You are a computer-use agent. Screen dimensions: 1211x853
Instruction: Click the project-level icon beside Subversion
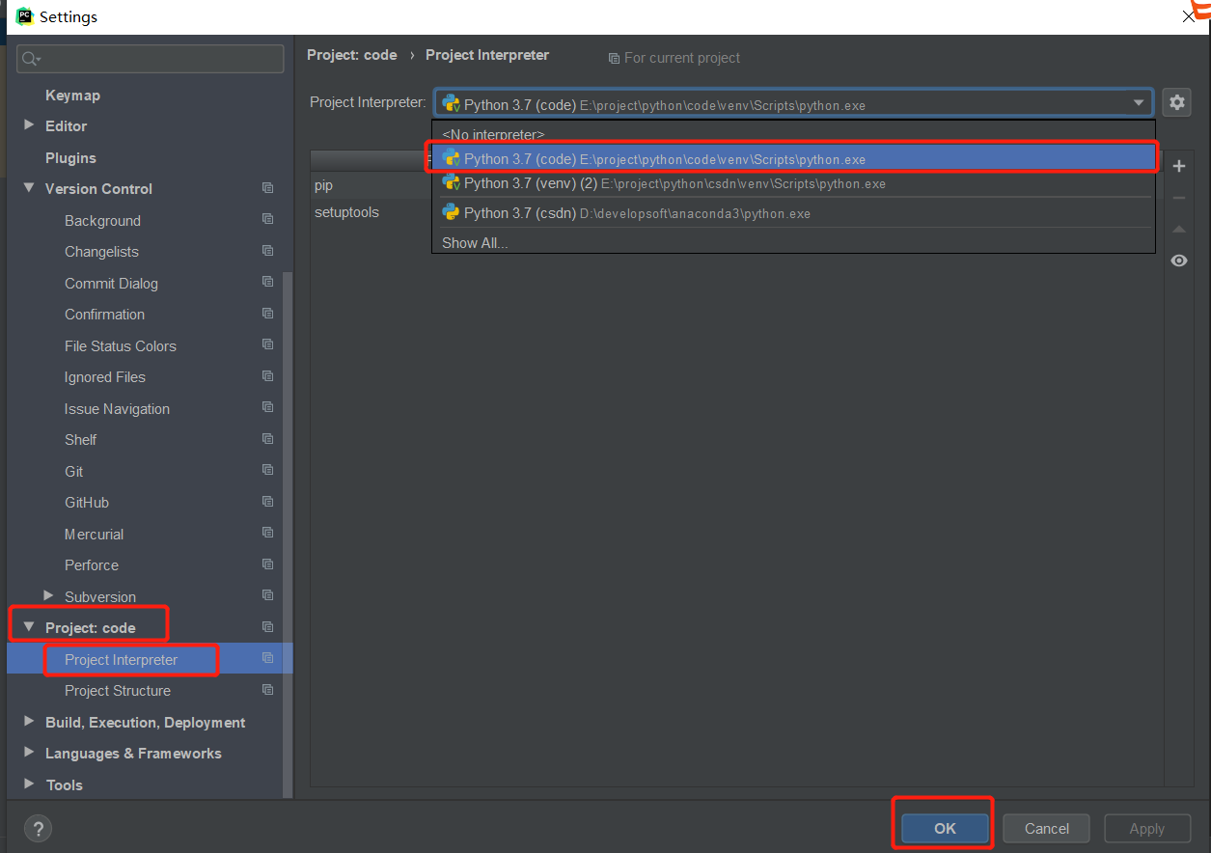pos(267,596)
